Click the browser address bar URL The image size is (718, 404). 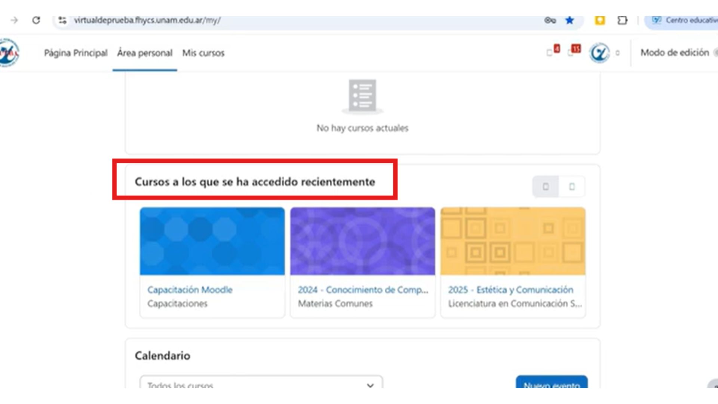pos(147,20)
